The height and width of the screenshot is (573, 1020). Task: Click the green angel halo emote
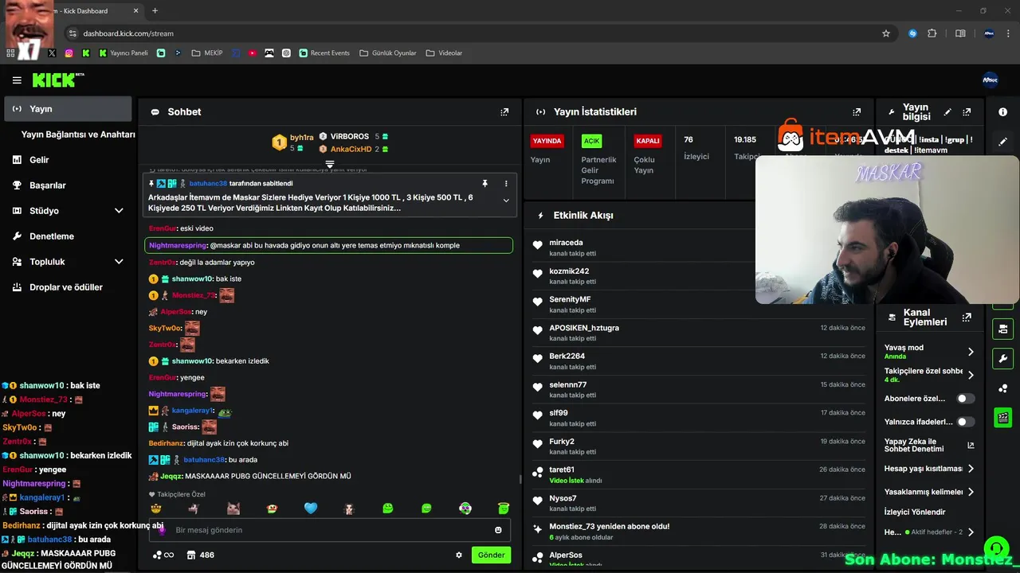click(504, 508)
